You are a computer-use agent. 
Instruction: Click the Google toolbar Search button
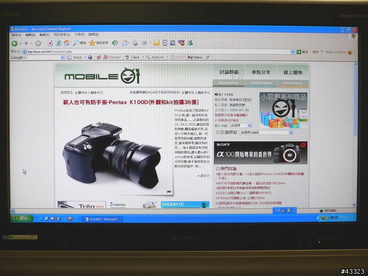tap(75, 57)
